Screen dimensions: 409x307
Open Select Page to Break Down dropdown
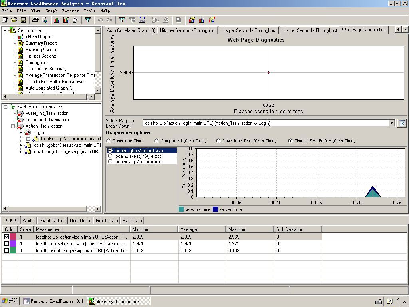(392, 123)
